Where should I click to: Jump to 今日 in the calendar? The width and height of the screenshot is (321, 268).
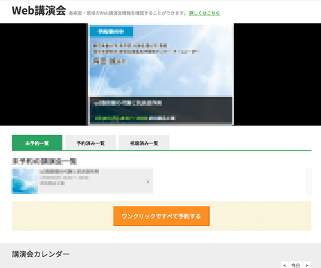pos(296,265)
